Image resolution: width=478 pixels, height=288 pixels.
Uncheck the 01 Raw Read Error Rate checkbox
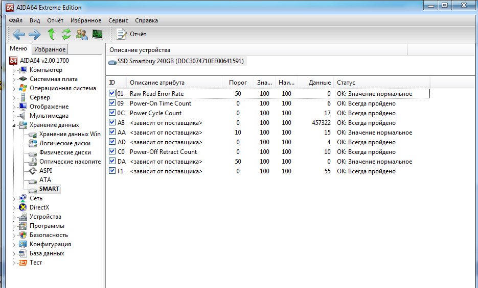click(x=112, y=93)
